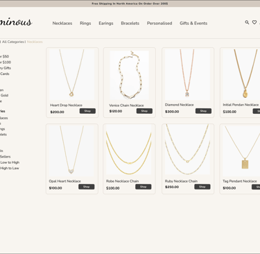Shop the Robe Necklace Chain

point(144,187)
